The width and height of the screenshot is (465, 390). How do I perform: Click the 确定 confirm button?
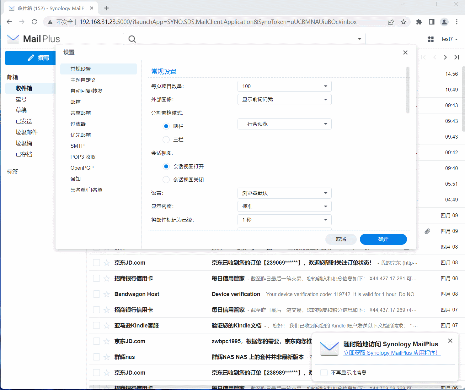(383, 239)
